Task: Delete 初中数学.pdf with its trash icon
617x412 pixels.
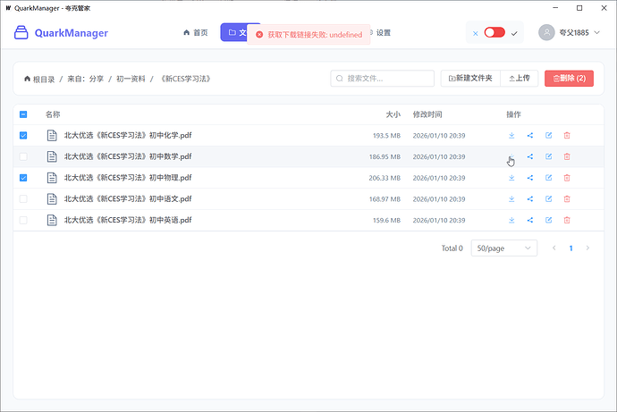Action: tap(567, 156)
